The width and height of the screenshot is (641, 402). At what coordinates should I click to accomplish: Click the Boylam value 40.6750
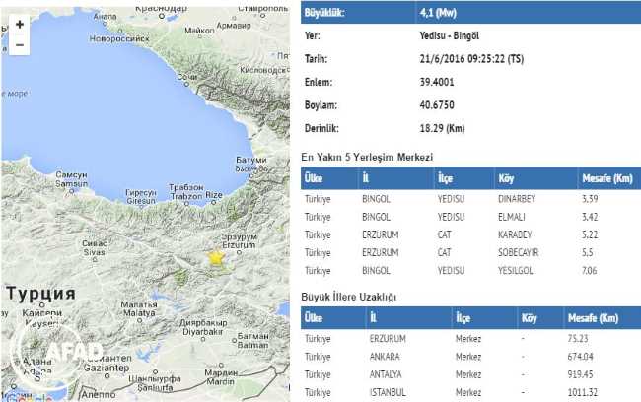pos(439,106)
